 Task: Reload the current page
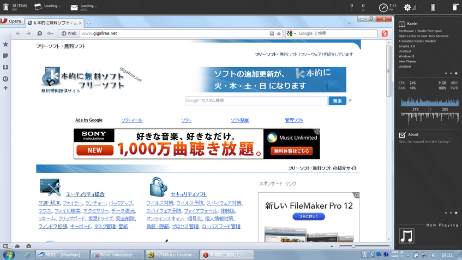39,33
